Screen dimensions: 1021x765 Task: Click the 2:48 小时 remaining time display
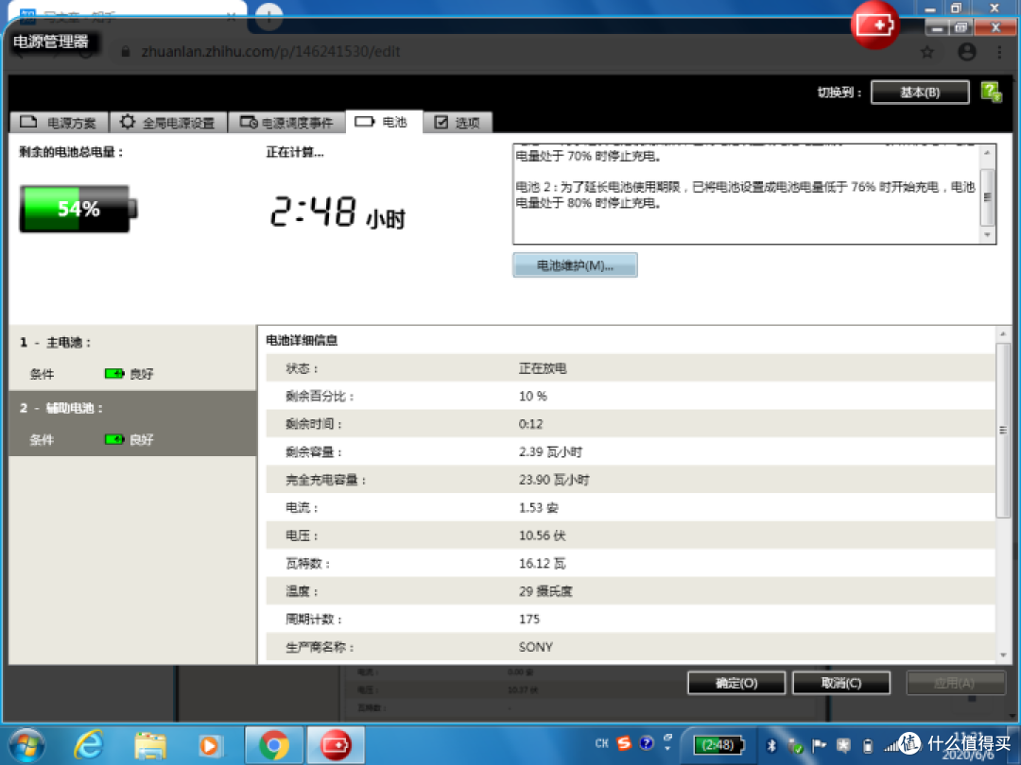tap(337, 212)
